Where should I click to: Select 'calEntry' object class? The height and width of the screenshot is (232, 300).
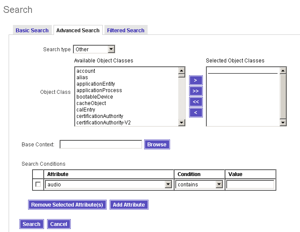[x=126, y=110]
